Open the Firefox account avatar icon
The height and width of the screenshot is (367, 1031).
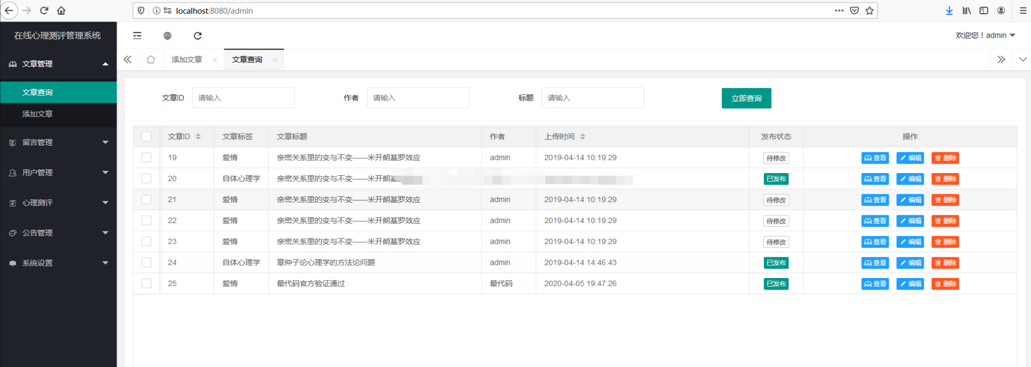tap(1001, 10)
